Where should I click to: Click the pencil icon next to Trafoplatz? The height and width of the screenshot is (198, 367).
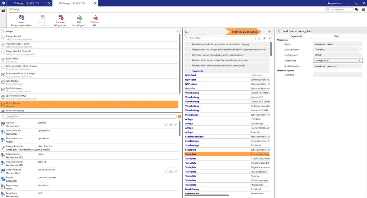361,50
